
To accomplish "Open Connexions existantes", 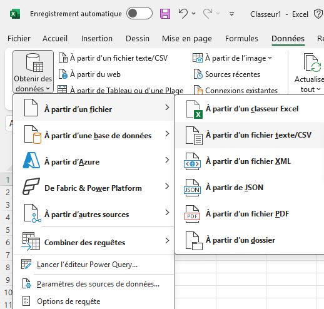I will tap(236, 91).
